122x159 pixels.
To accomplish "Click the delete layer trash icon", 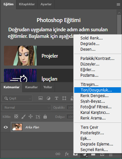I will pyautogui.click(x=111, y=154).
